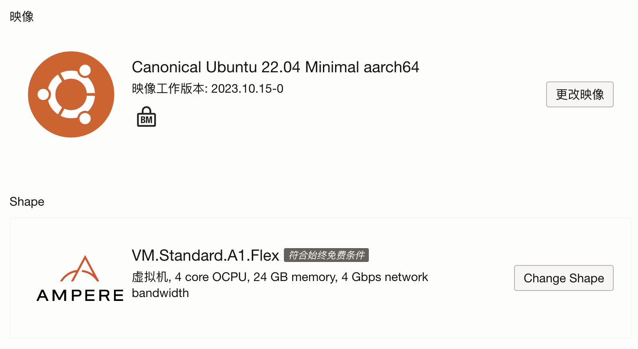
Task: Click the 4 Gbps network text
Action: [x=385, y=277]
